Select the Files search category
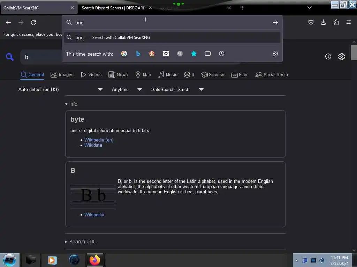The width and height of the screenshot is (357, 267). pos(240,75)
